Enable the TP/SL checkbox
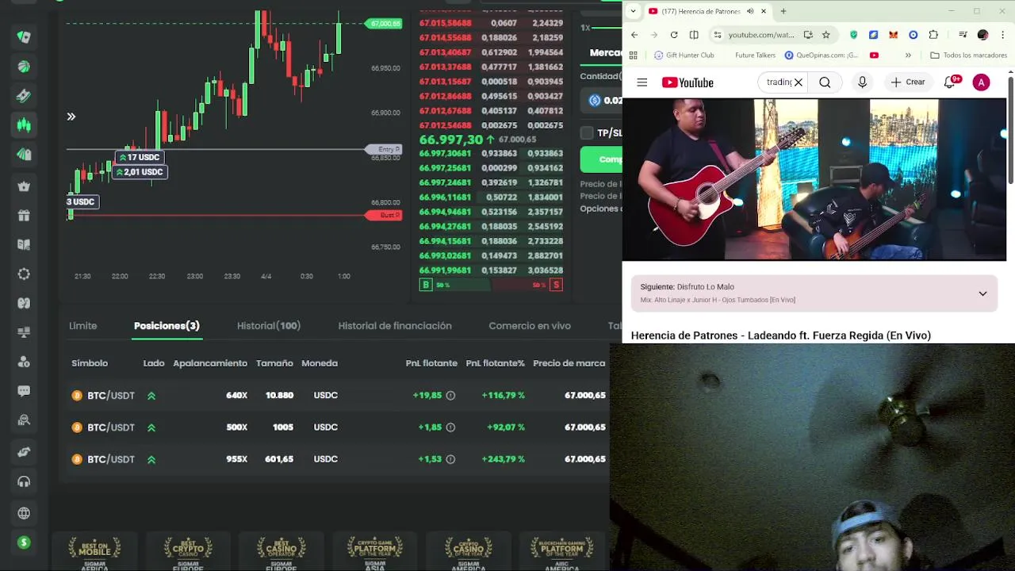1015x571 pixels. click(587, 132)
